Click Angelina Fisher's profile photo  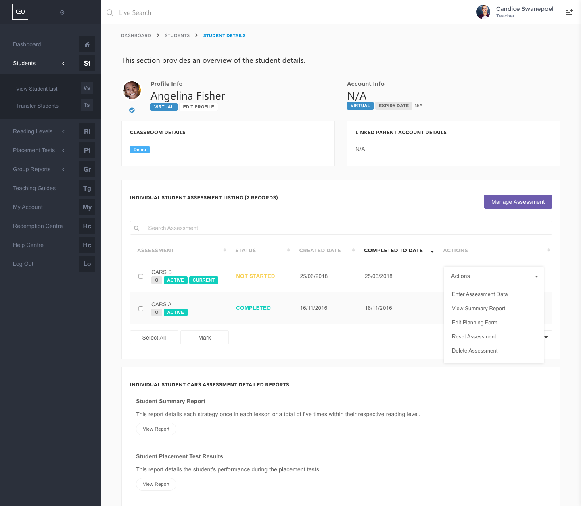132,90
